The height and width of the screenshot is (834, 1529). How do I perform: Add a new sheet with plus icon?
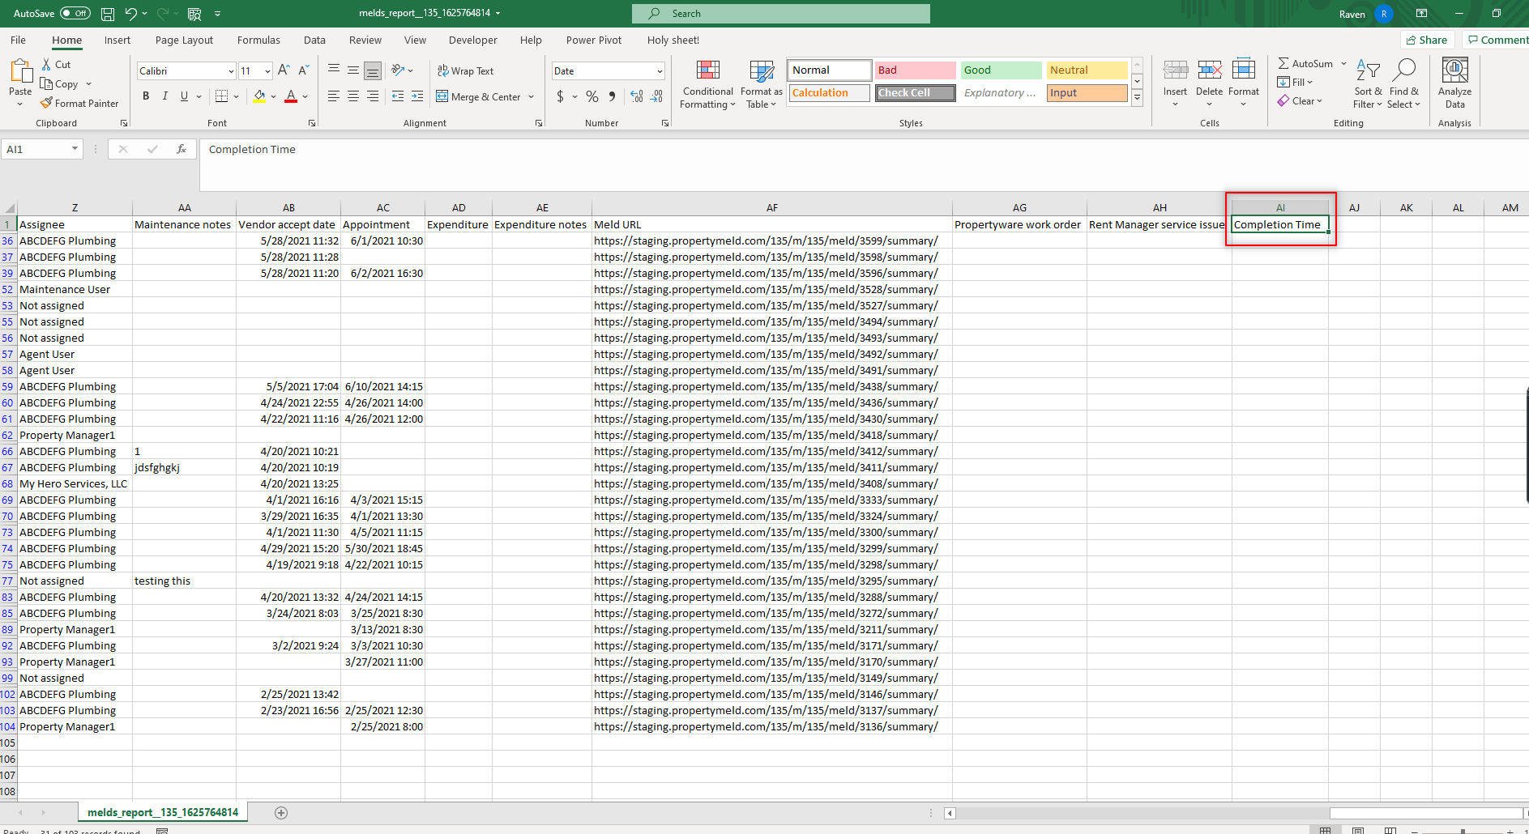pyautogui.click(x=281, y=812)
